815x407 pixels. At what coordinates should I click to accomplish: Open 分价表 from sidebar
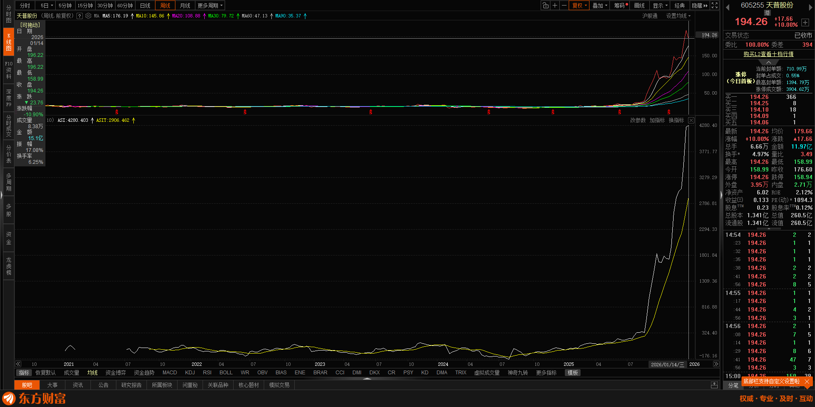tap(8, 154)
